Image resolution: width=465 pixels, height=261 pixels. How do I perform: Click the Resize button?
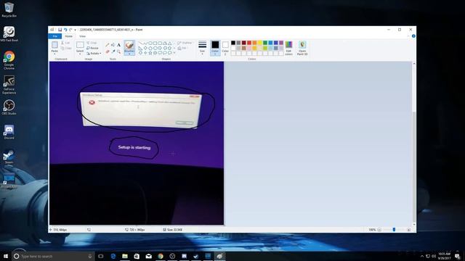click(x=92, y=48)
